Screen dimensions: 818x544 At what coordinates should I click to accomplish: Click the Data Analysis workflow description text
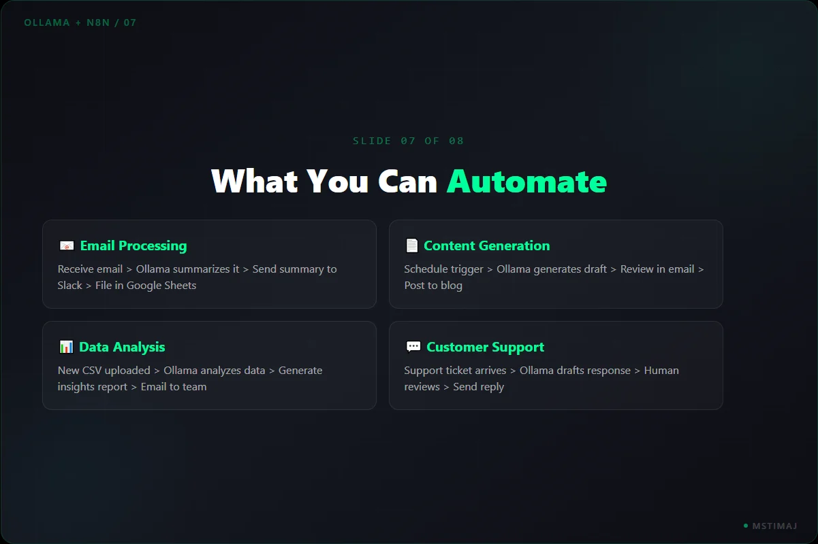[x=190, y=378]
